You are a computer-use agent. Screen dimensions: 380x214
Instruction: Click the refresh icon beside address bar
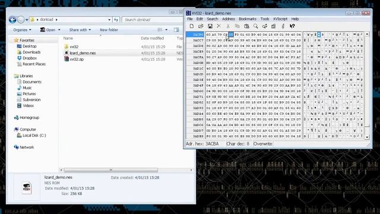pos(116,20)
